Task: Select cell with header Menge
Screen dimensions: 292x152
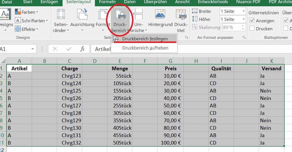Action: [x=120, y=68]
